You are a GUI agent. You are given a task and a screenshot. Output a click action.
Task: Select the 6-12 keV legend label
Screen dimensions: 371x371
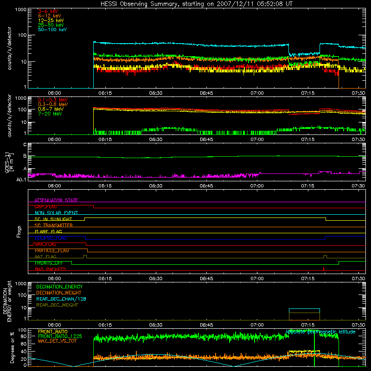[50, 16]
